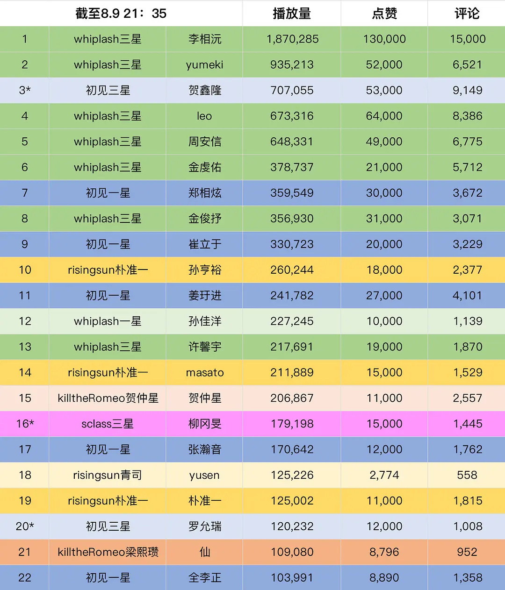Click likes value 2,774
The height and width of the screenshot is (590, 505).
384,476
